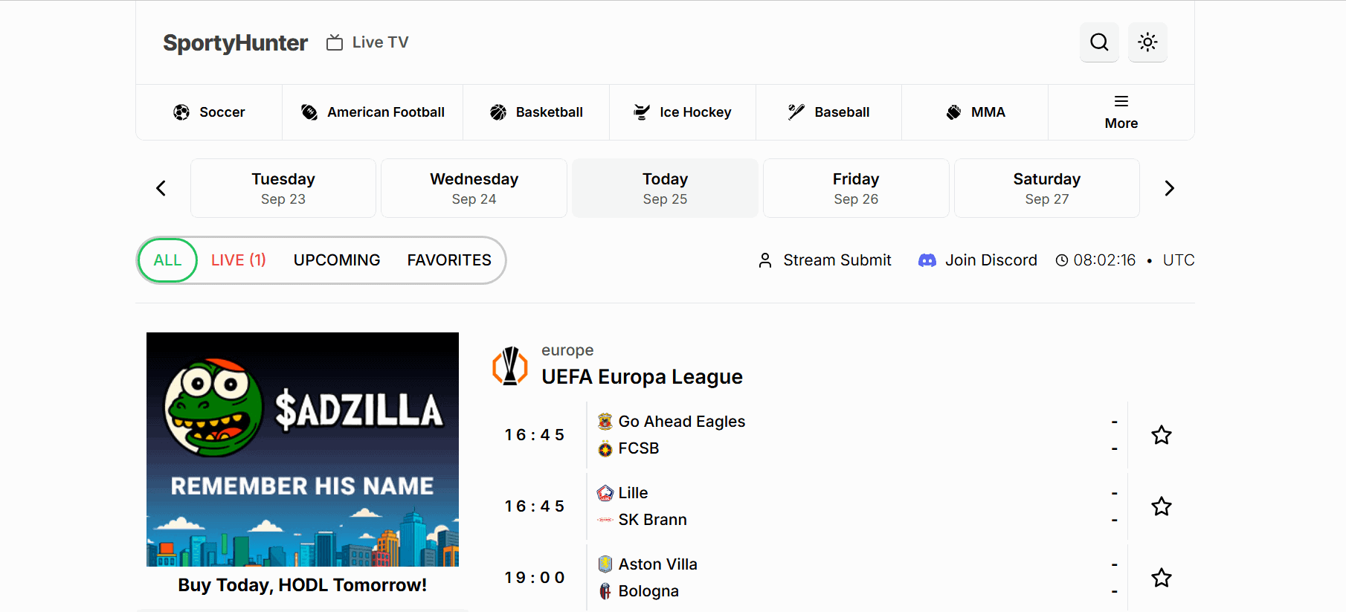Favorite the Go Ahead Eagles vs FCSB match
1346x612 pixels.
point(1161,435)
